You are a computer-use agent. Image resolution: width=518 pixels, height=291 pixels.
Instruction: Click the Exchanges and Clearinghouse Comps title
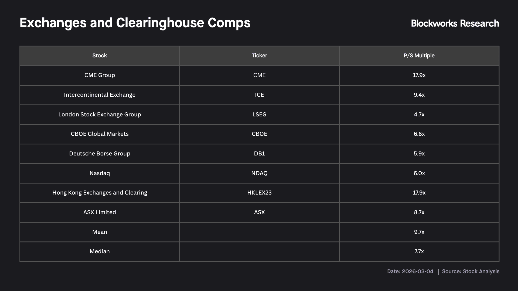point(135,23)
